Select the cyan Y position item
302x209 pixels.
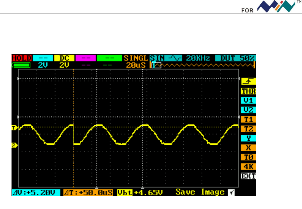(248, 139)
